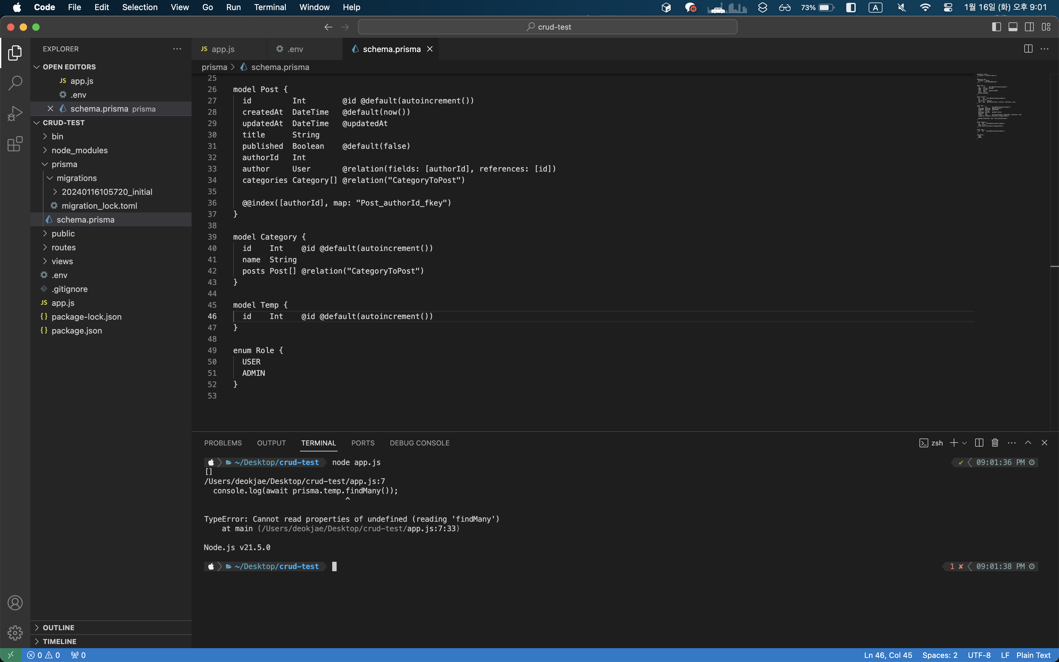
Task: Open the new terminal launch profile dropdown
Action: [964, 443]
